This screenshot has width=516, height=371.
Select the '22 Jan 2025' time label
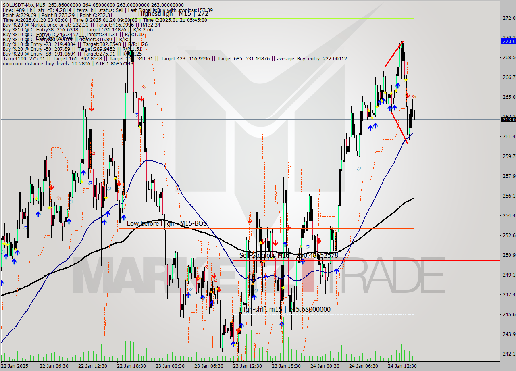15,366
